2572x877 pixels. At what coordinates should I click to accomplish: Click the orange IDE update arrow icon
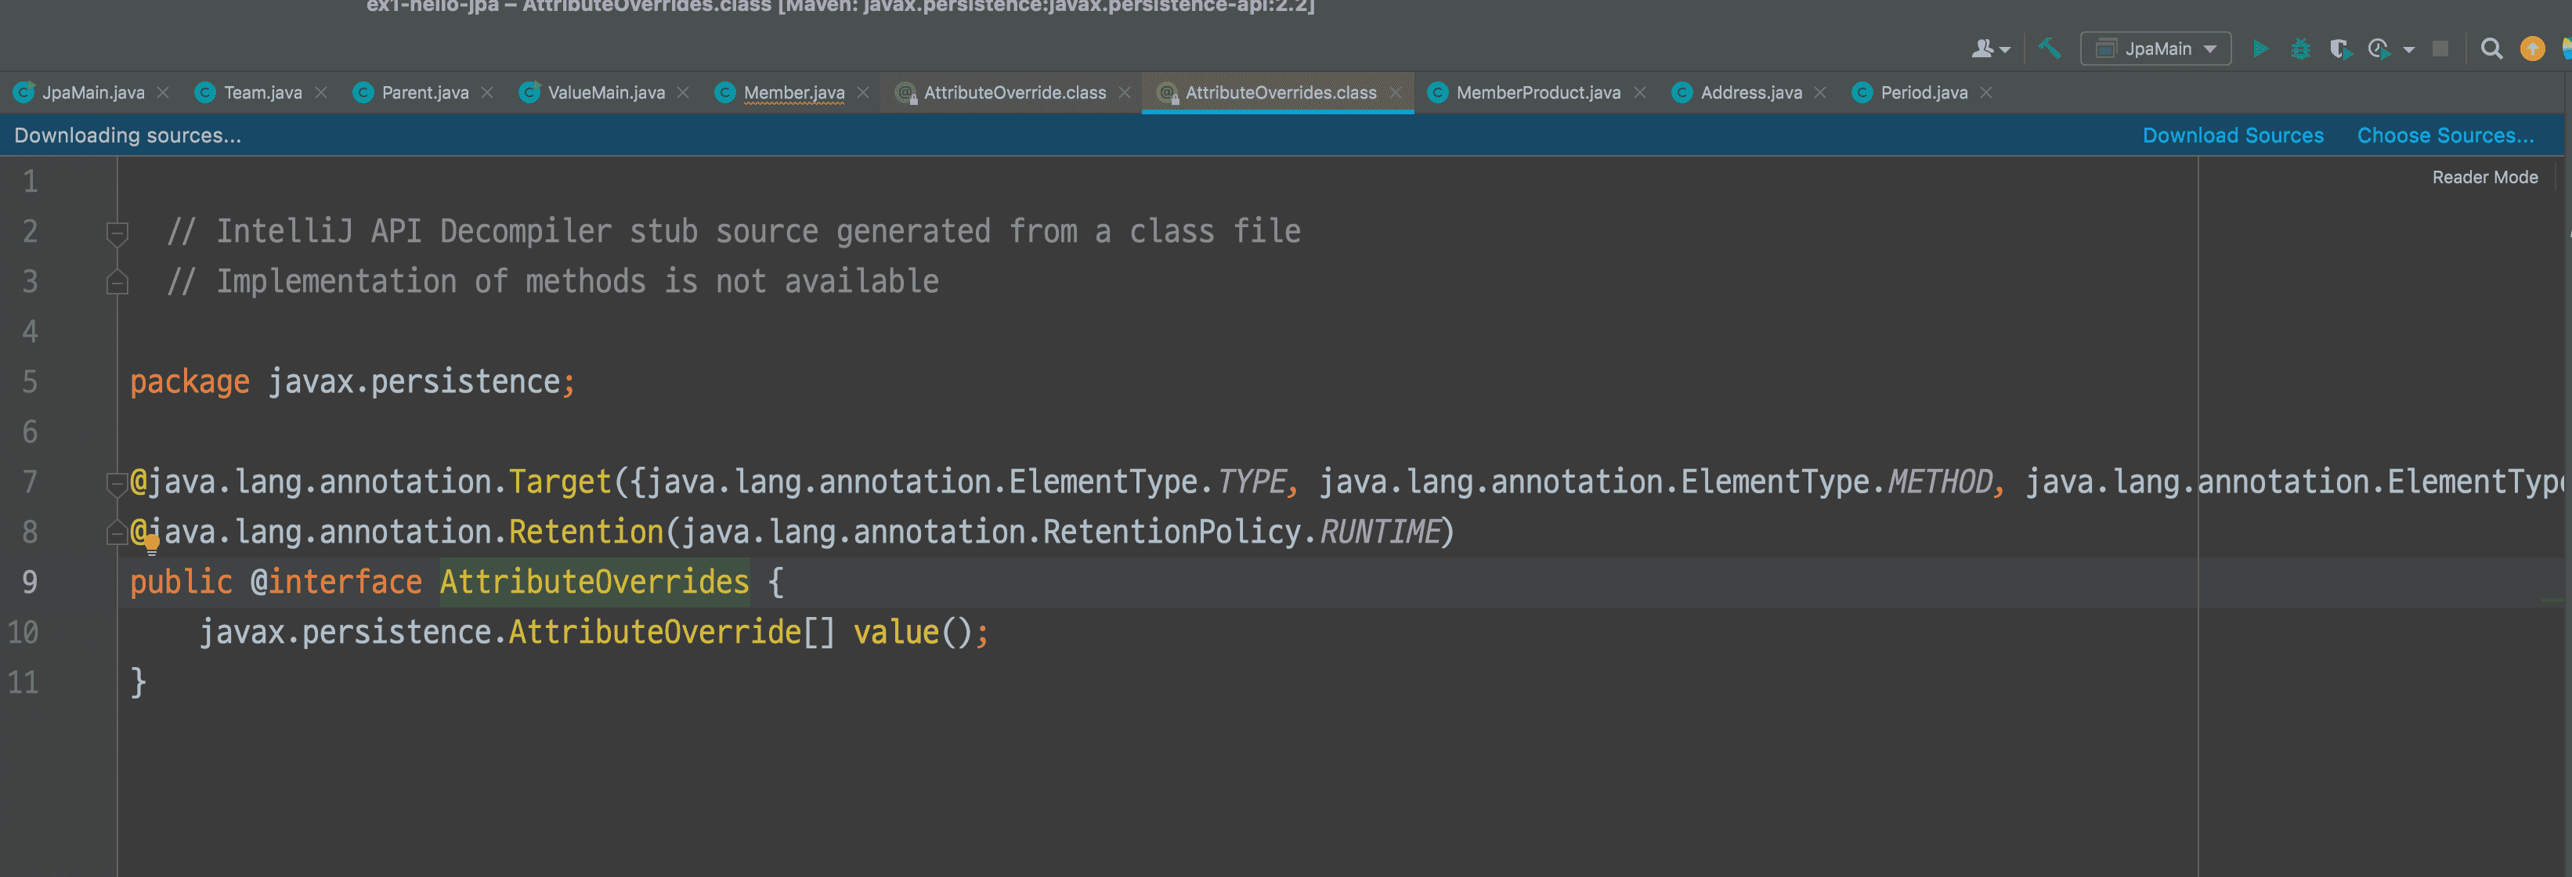click(x=2532, y=48)
